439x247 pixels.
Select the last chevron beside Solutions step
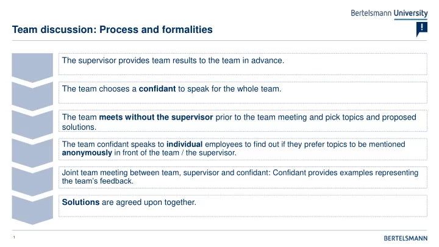pos(32,210)
